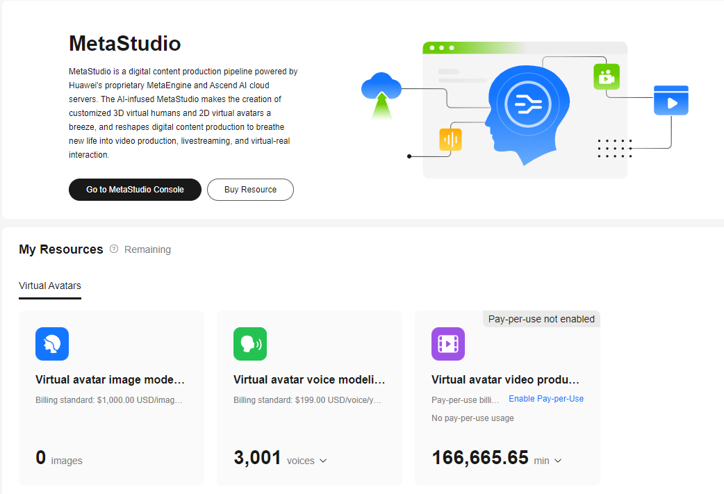Image resolution: width=724 pixels, height=494 pixels.
Task: Expand the 166,665.65 min dropdown chevron
Action: coord(558,461)
